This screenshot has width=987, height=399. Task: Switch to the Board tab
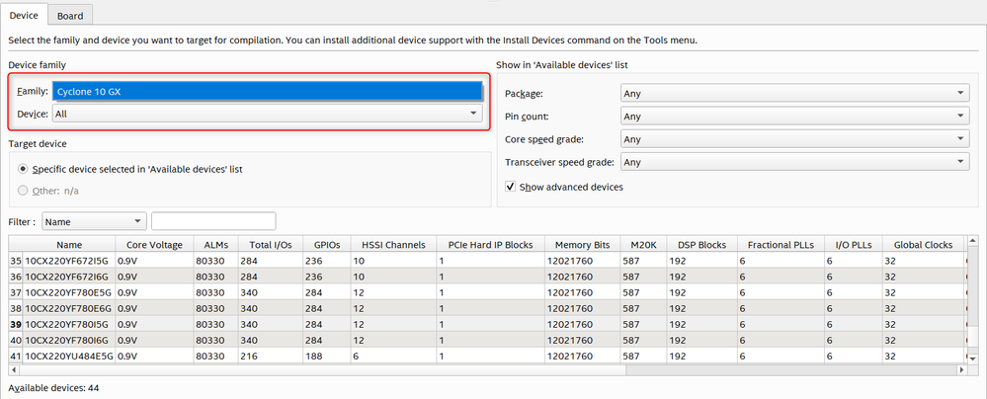coord(69,16)
